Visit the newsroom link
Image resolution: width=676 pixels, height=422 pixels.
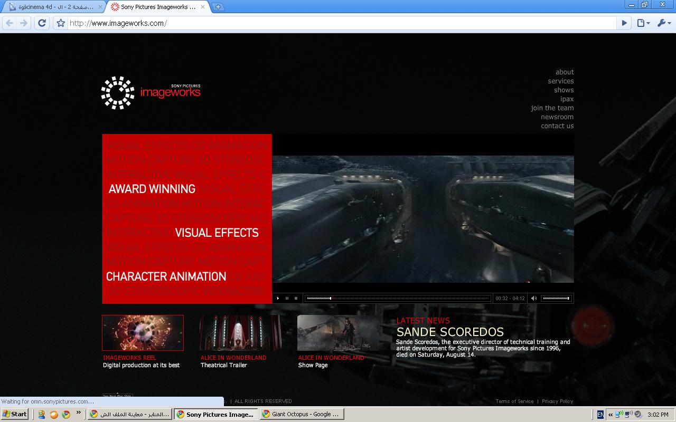(557, 117)
